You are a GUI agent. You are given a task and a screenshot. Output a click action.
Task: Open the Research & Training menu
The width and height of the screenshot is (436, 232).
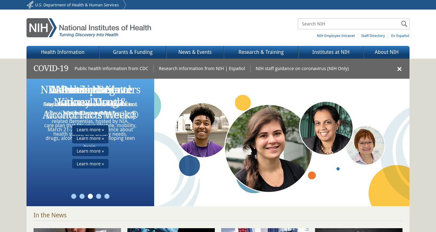click(261, 52)
